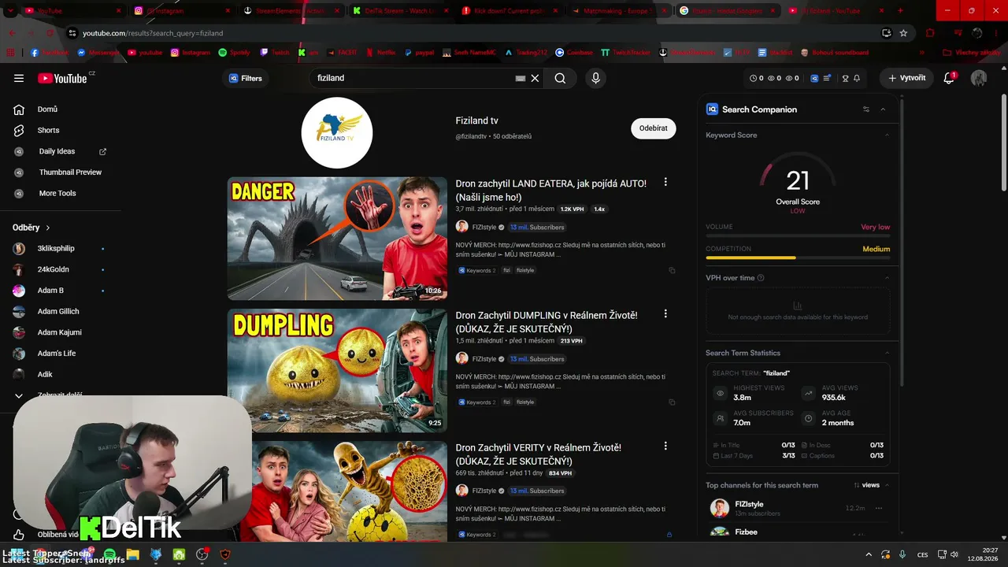1008x567 pixels.
Task: Play the DANGER Land Eater video thumbnail
Action: click(x=337, y=239)
